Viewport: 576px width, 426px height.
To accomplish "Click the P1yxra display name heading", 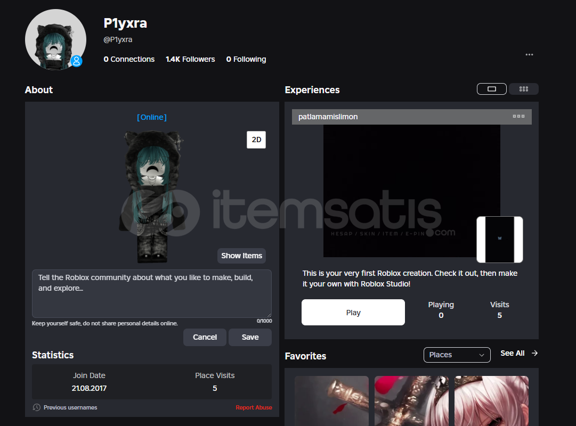I will click(x=125, y=23).
